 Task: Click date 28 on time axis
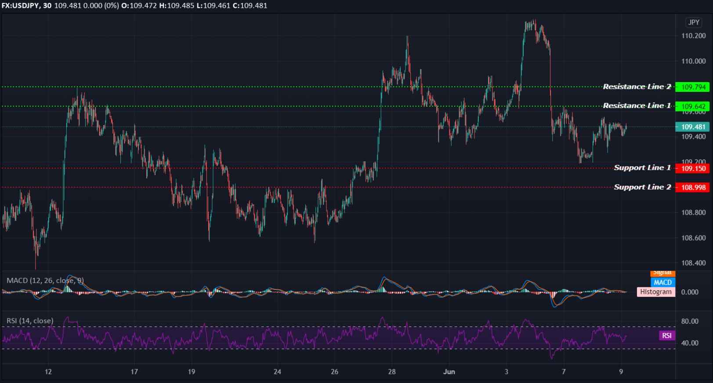pos(392,372)
